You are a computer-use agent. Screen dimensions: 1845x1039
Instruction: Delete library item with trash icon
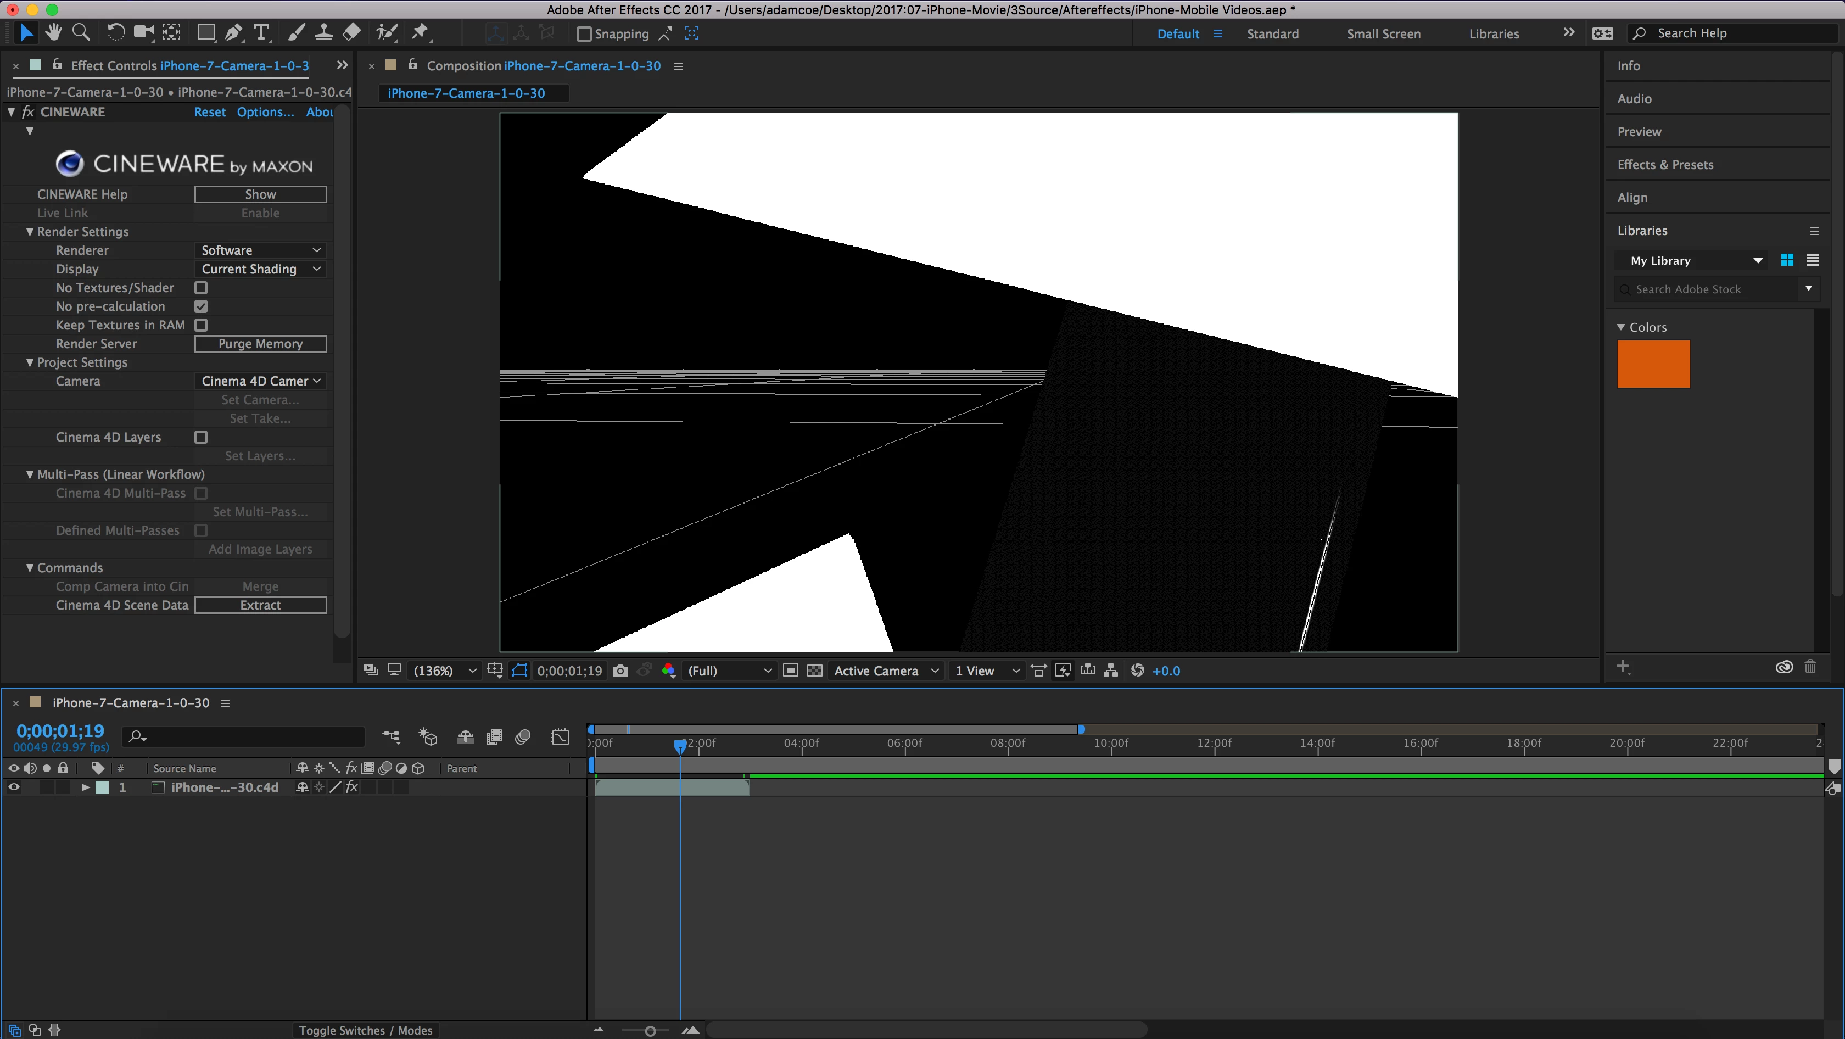pyautogui.click(x=1810, y=667)
